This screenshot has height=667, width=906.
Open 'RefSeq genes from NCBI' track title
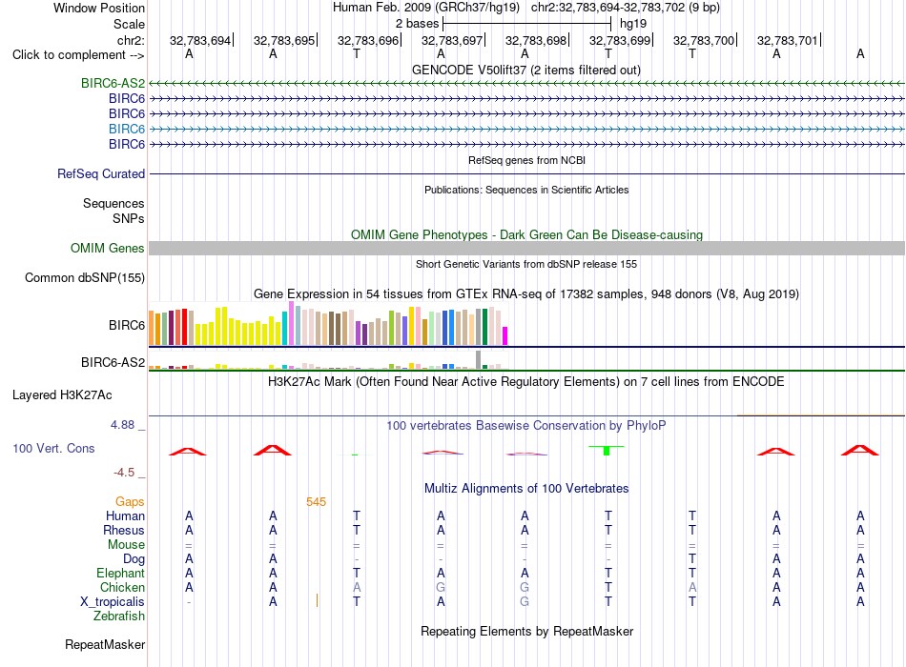tap(527, 160)
